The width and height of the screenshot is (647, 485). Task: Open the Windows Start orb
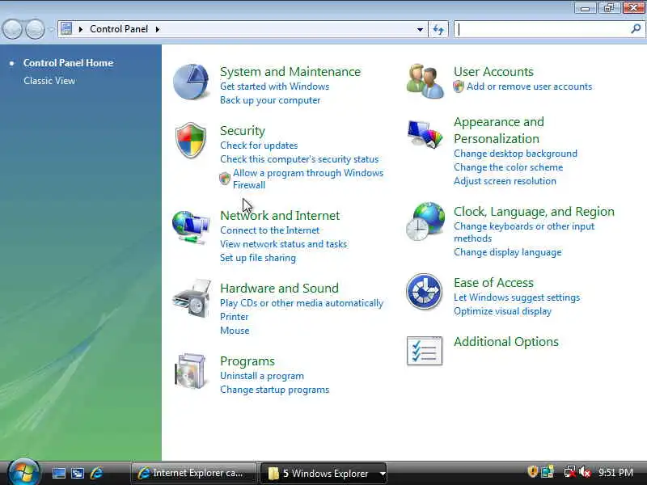[x=24, y=473]
